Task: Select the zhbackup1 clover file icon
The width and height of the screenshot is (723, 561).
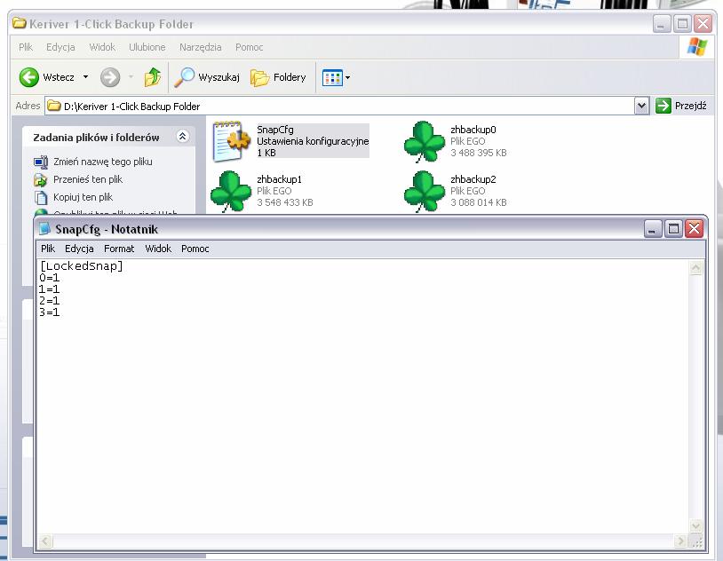Action: 231,192
